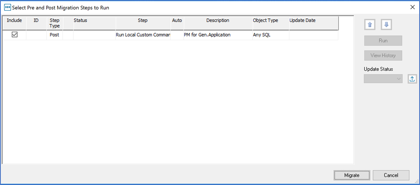This screenshot has width=420, height=185.
Task: Click the move step down arrow icon
Action: point(387,25)
